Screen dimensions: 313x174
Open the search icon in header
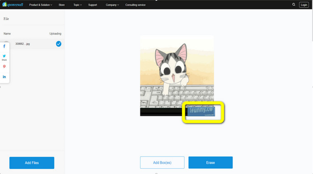[294, 4]
